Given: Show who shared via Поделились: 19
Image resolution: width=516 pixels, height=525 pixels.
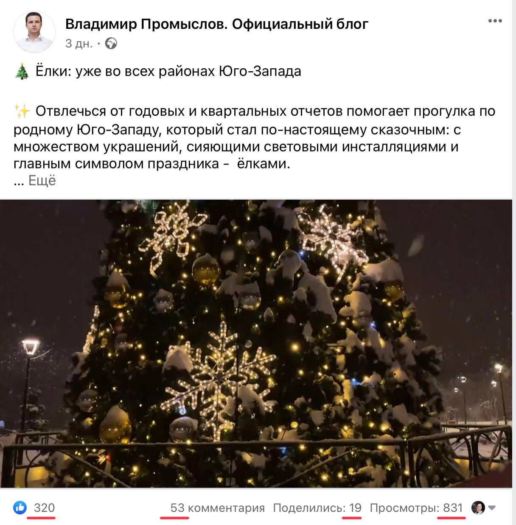Looking at the screenshot, I should click(317, 508).
